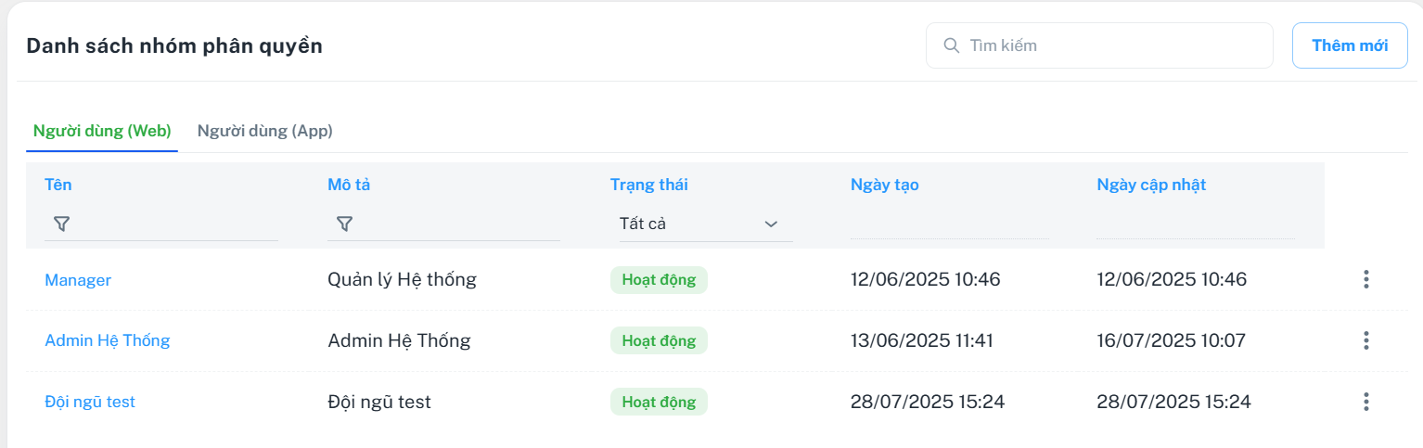This screenshot has width=1423, height=448.
Task: Click filter icon under Tên column
Action: point(61,224)
